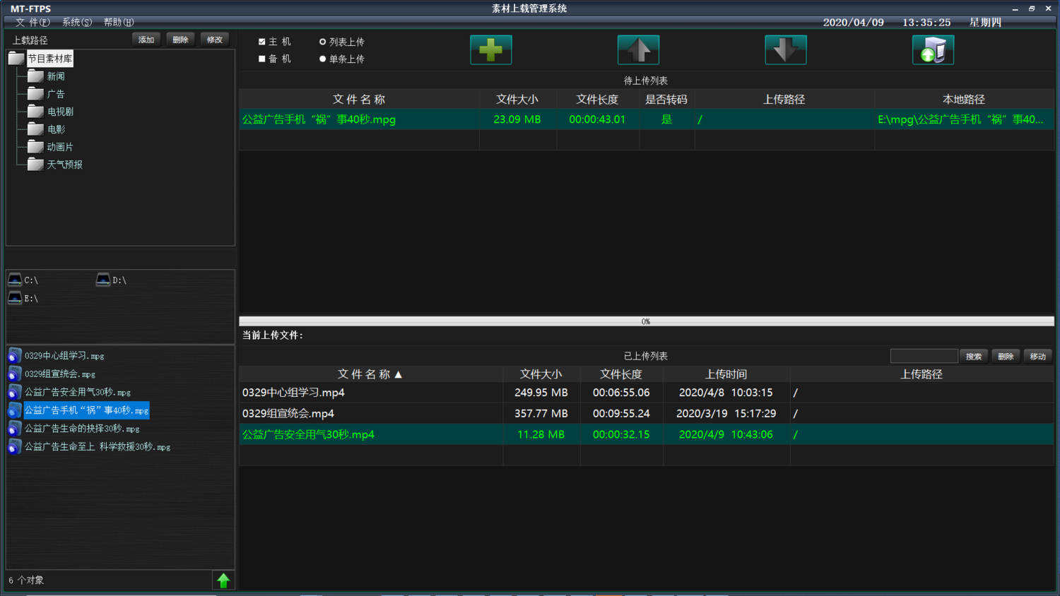
Task: Select the 单条上传 radio button
Action: click(x=323, y=58)
